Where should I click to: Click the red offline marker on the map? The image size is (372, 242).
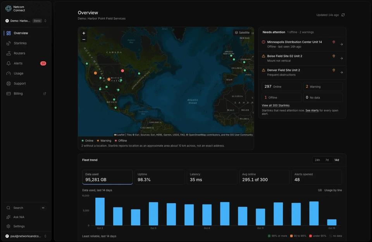click(122, 71)
